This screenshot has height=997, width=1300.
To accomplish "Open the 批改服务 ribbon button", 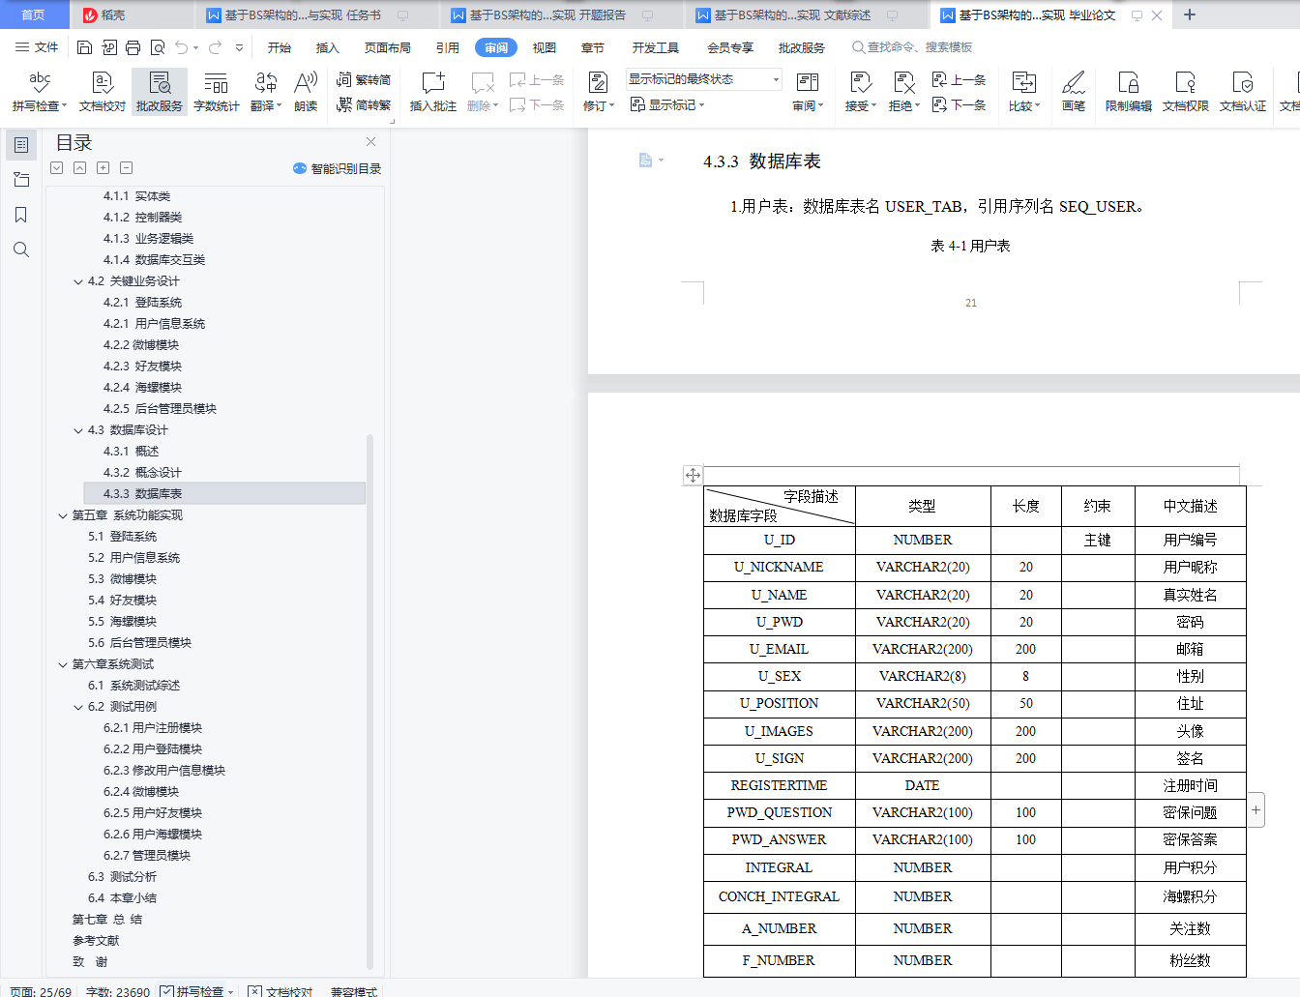I will coord(160,92).
